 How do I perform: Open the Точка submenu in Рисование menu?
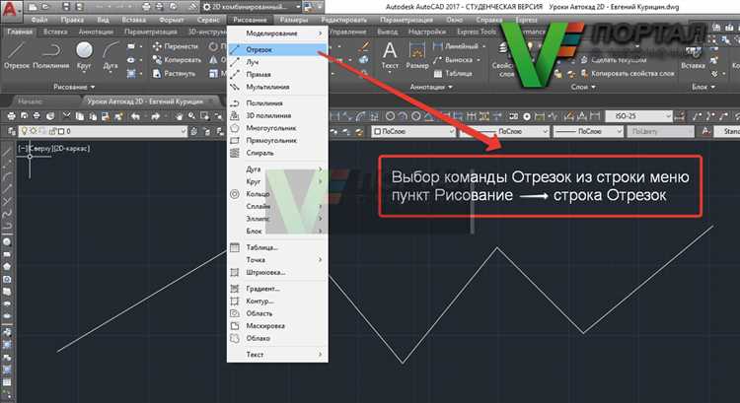[x=277, y=260]
